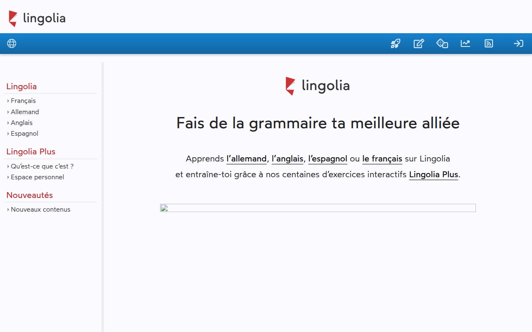Click the dice icon in the toolbar

point(442,43)
